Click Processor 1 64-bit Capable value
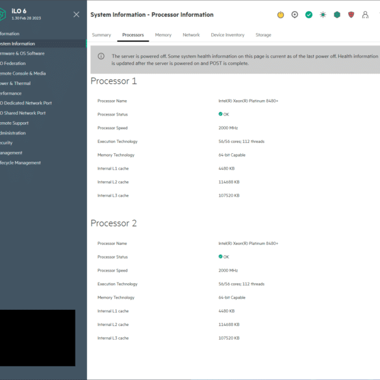 tap(232, 155)
